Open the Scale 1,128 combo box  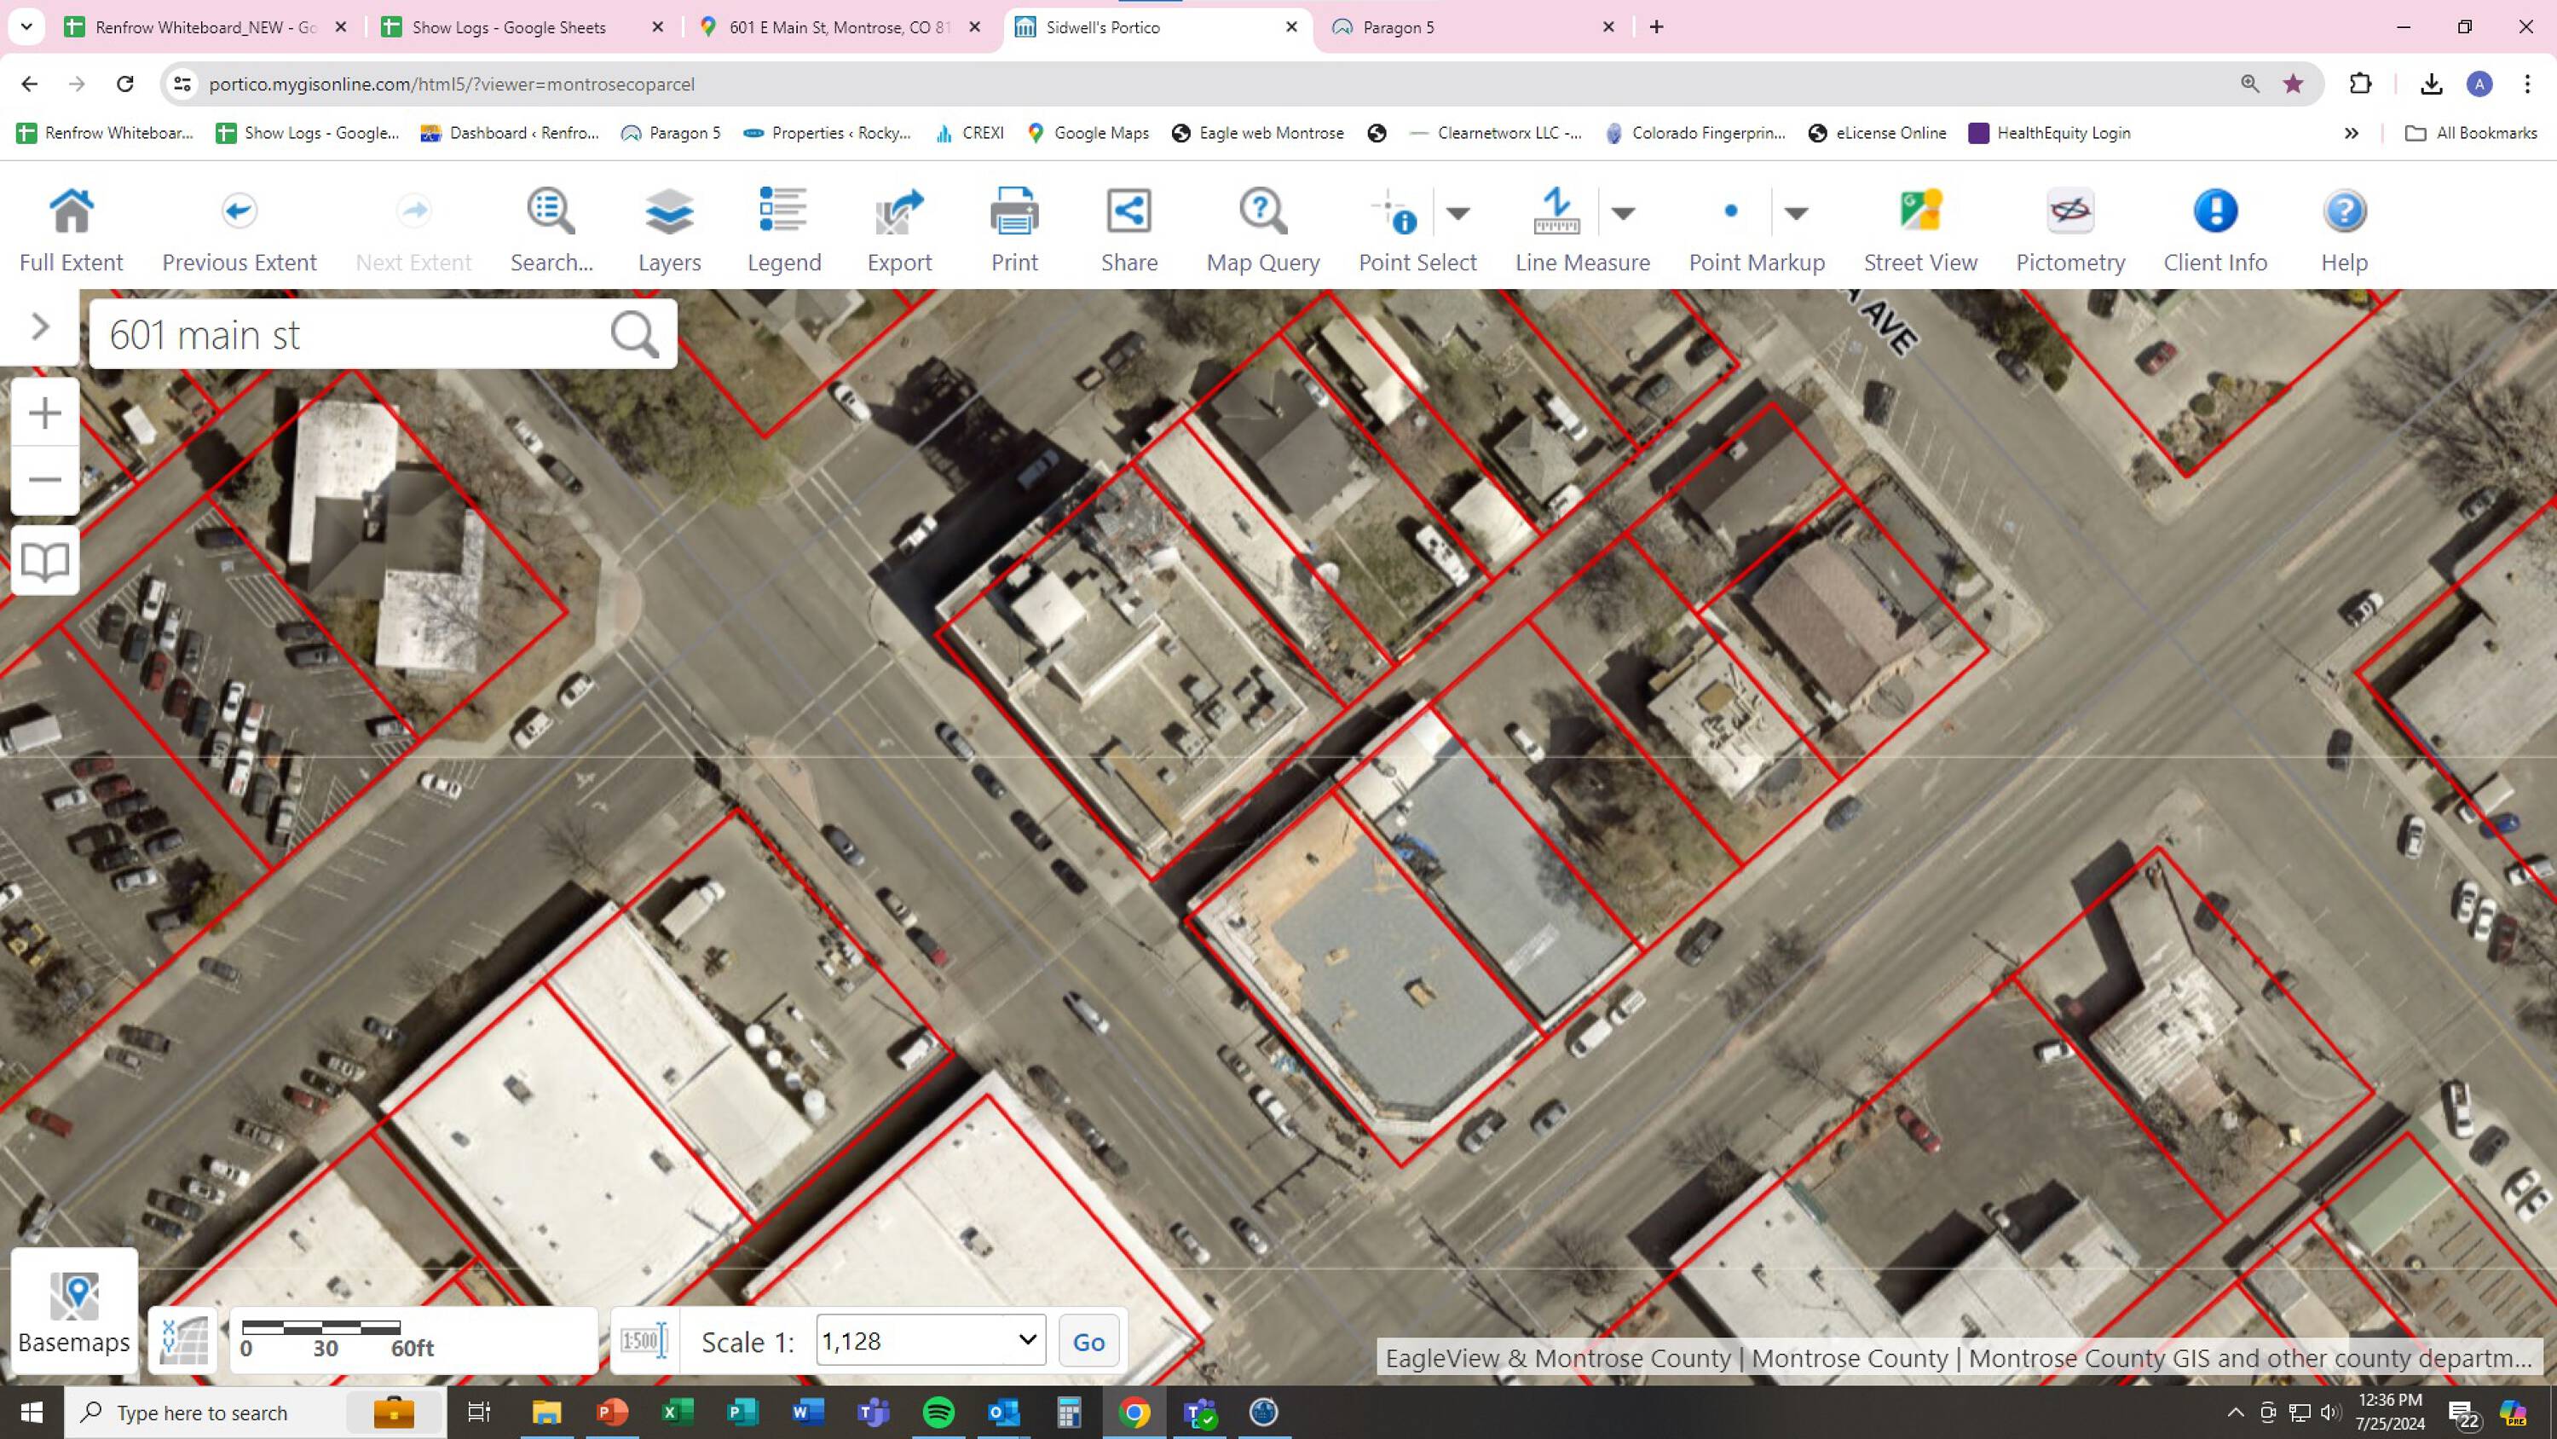pyautogui.click(x=930, y=1341)
